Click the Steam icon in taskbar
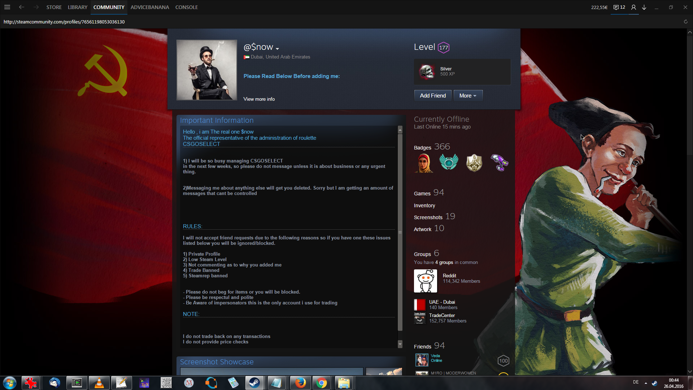Screen dimensions: 693x390 pyautogui.click(x=255, y=383)
